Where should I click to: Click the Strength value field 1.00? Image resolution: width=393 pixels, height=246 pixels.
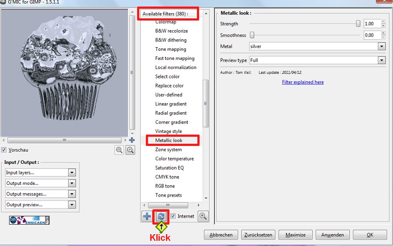coord(372,24)
